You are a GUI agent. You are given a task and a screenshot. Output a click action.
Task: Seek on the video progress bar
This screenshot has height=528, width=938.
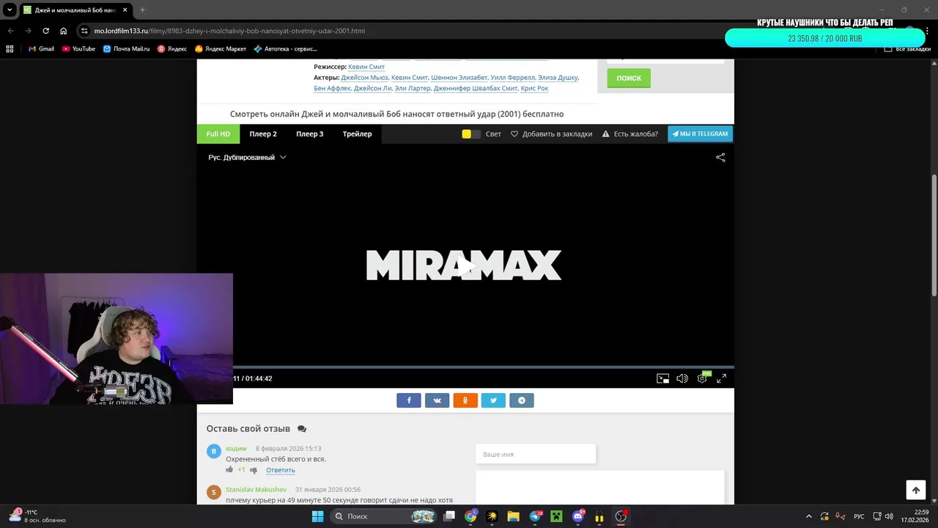(484, 367)
